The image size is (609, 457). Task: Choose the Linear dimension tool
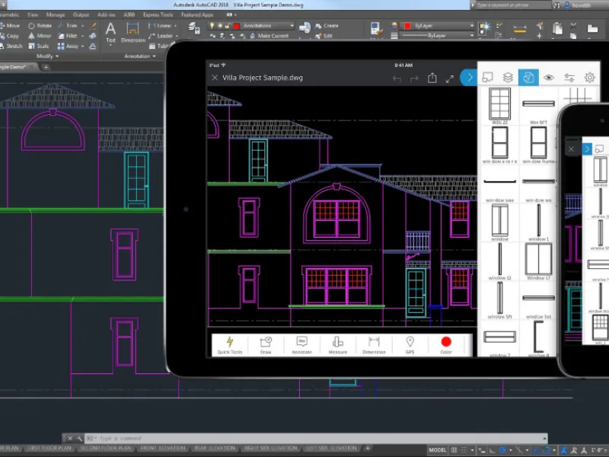point(160,26)
